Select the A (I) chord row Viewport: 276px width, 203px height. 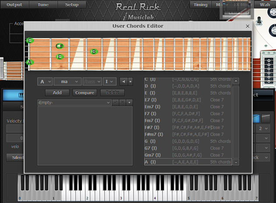point(188,162)
